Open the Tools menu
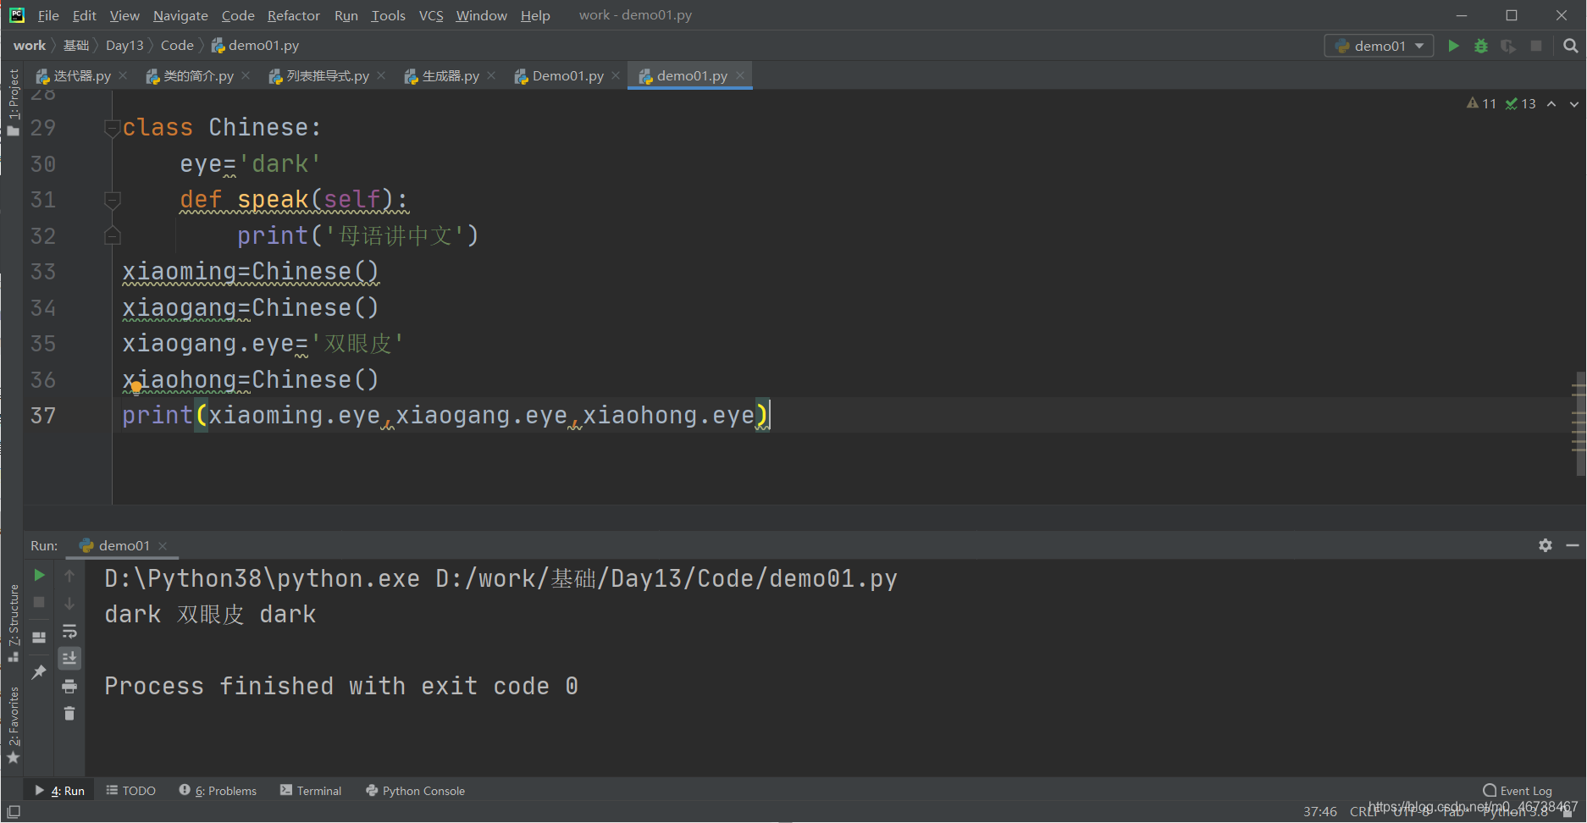 [x=388, y=15]
